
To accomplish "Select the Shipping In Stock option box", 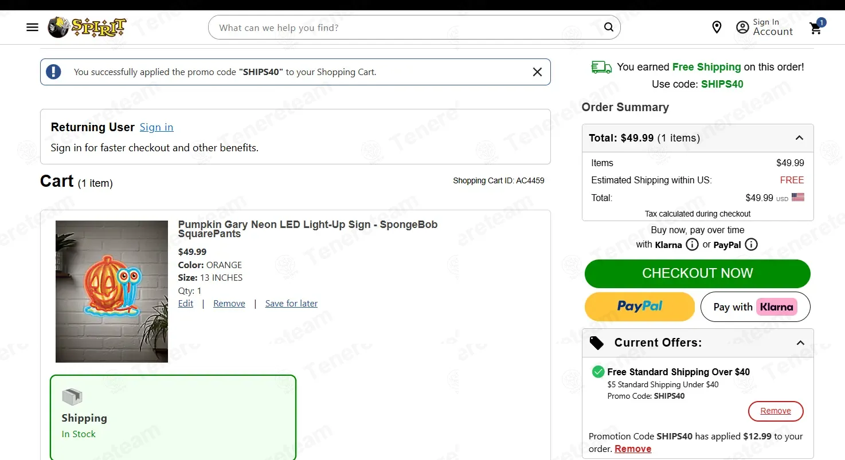I will click(173, 417).
